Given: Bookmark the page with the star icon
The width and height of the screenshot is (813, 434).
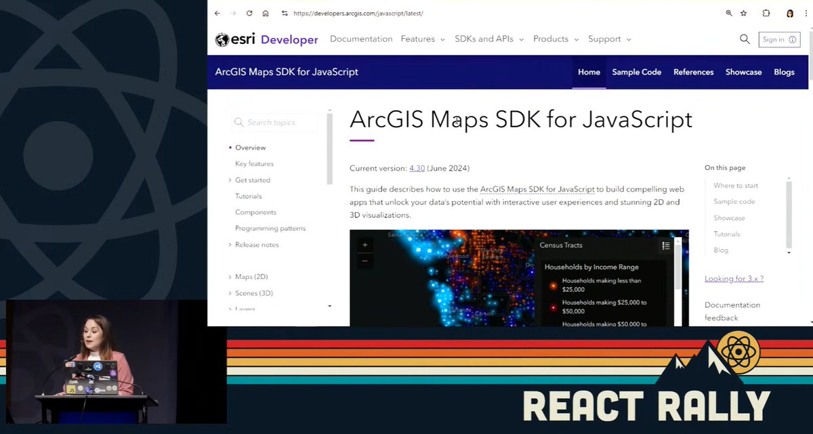Looking at the screenshot, I should pyautogui.click(x=744, y=13).
